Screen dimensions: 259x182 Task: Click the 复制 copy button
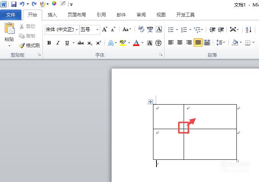point(27,36)
